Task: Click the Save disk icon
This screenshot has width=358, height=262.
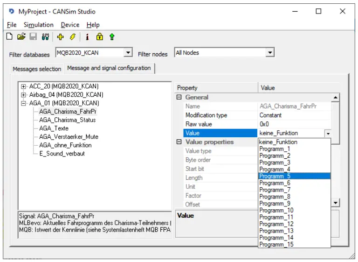Action: pos(33,37)
